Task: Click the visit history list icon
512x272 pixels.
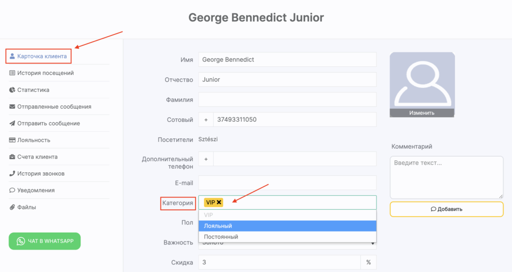Action: coord(12,73)
